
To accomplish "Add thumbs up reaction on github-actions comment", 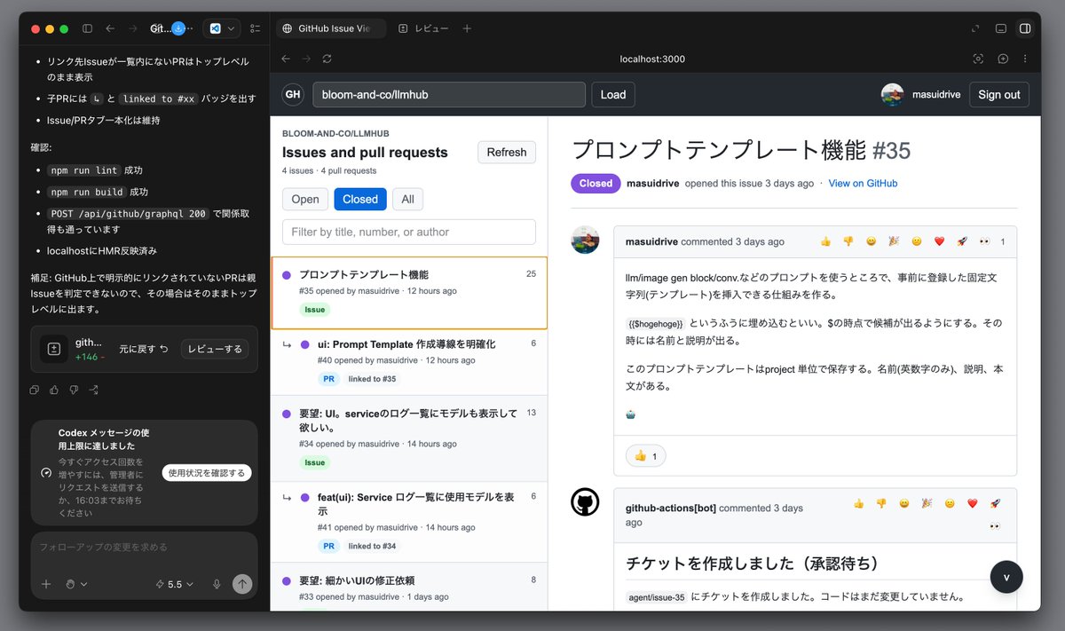I will click(858, 503).
